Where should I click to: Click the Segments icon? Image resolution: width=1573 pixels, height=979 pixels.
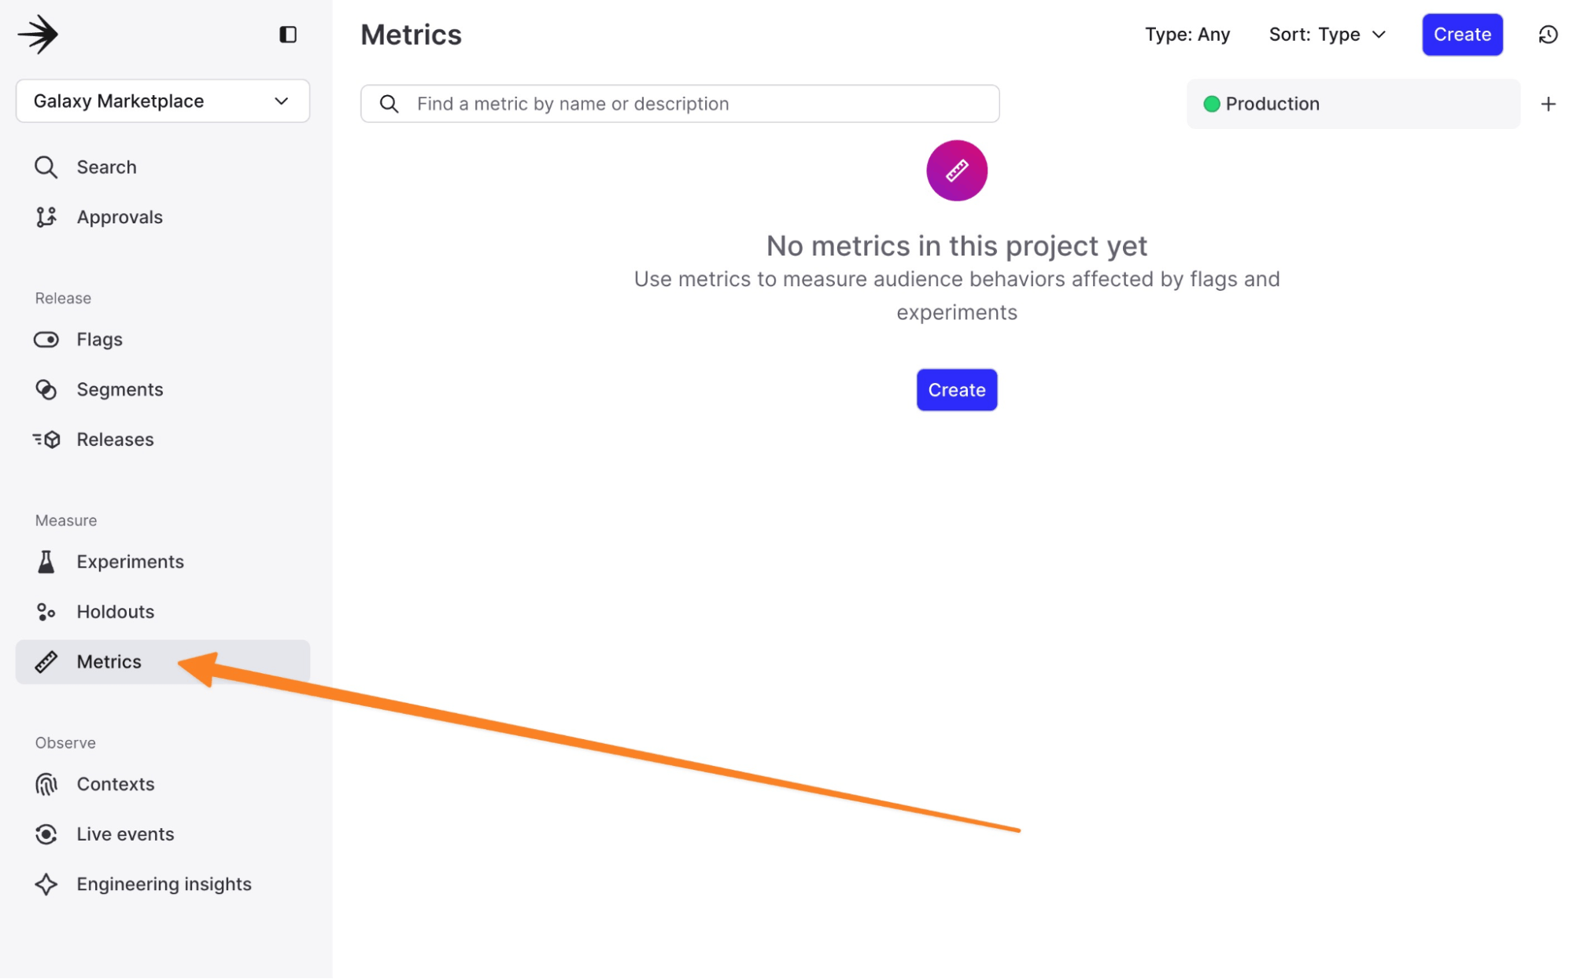point(46,390)
